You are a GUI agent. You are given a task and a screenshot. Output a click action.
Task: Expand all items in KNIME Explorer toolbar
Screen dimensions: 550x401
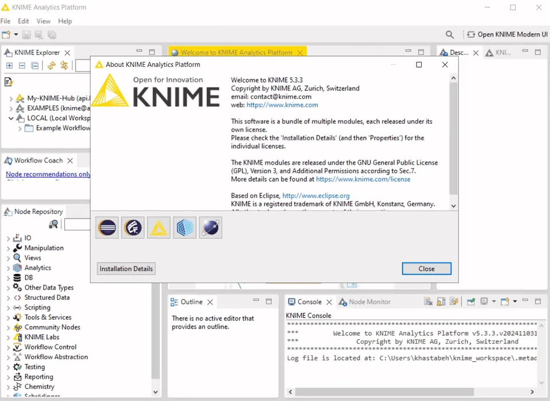(x=10, y=65)
